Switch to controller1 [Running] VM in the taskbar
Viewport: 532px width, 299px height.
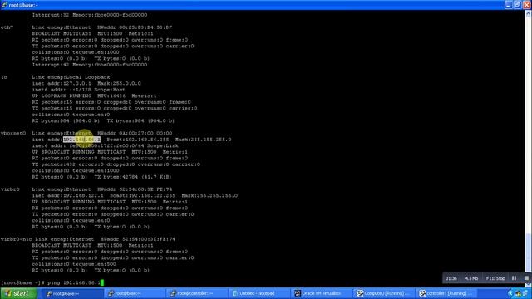[x=446, y=293]
